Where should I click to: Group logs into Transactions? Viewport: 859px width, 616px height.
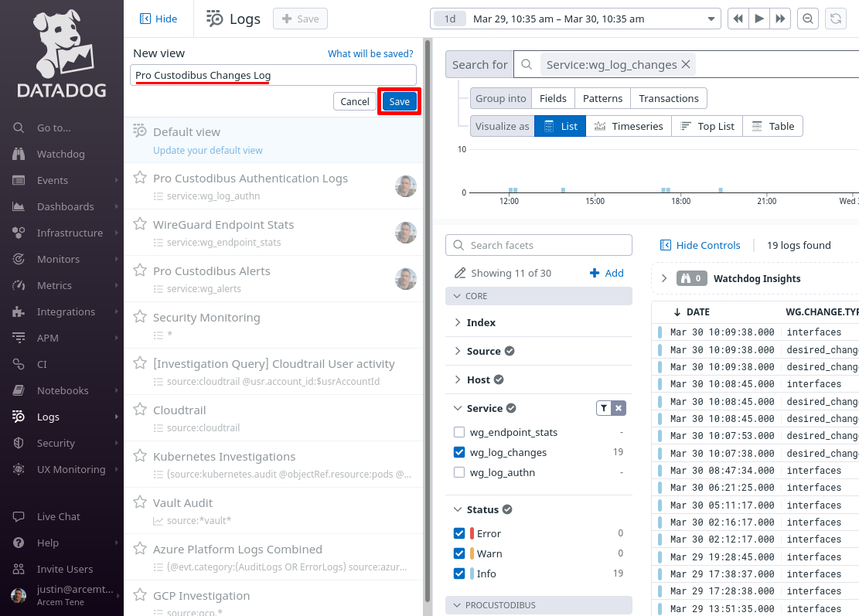668,99
